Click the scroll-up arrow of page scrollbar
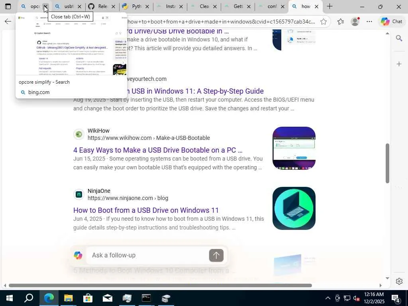Screen dimensions: 408x306 click(x=387, y=33)
